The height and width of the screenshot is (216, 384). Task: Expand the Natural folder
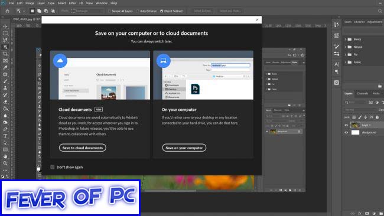tap(346, 47)
